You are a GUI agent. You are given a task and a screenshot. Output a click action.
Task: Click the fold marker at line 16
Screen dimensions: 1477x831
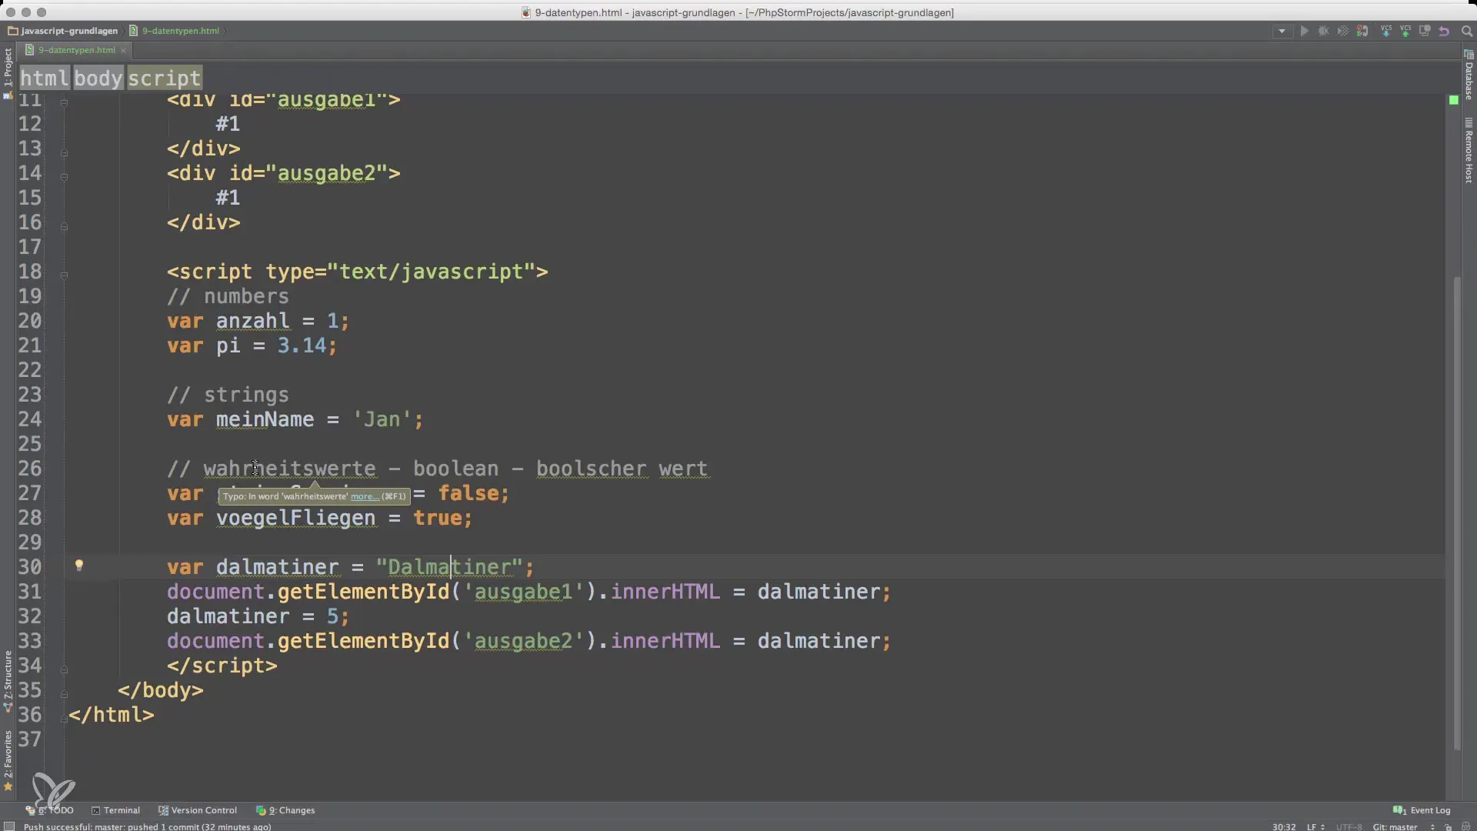click(64, 226)
